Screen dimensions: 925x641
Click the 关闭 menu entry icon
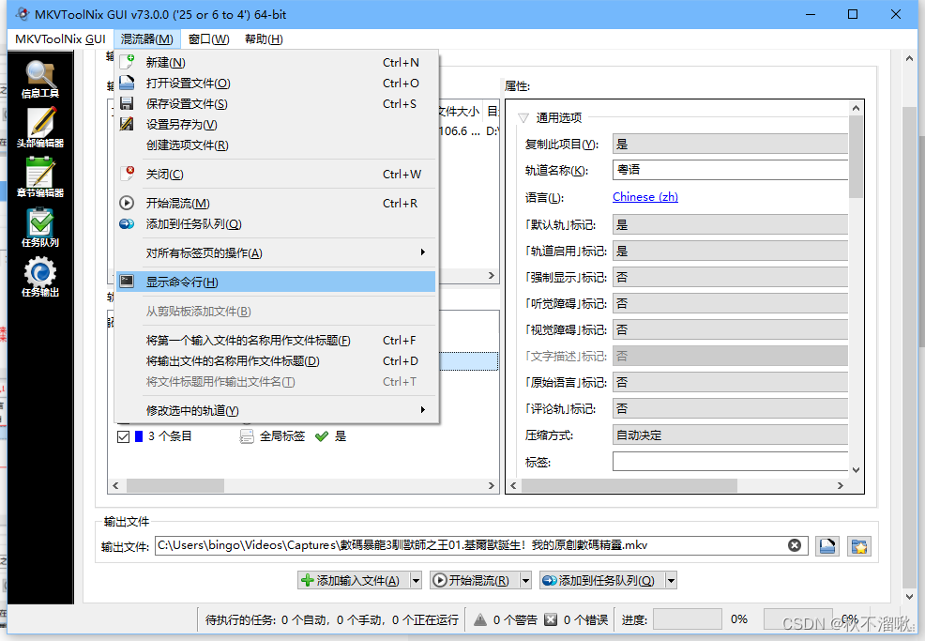point(127,174)
